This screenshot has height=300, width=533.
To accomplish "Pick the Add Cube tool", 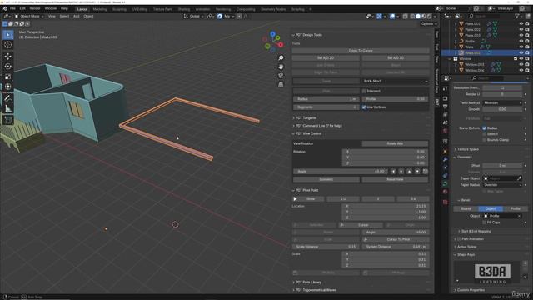I will coord(7,120).
